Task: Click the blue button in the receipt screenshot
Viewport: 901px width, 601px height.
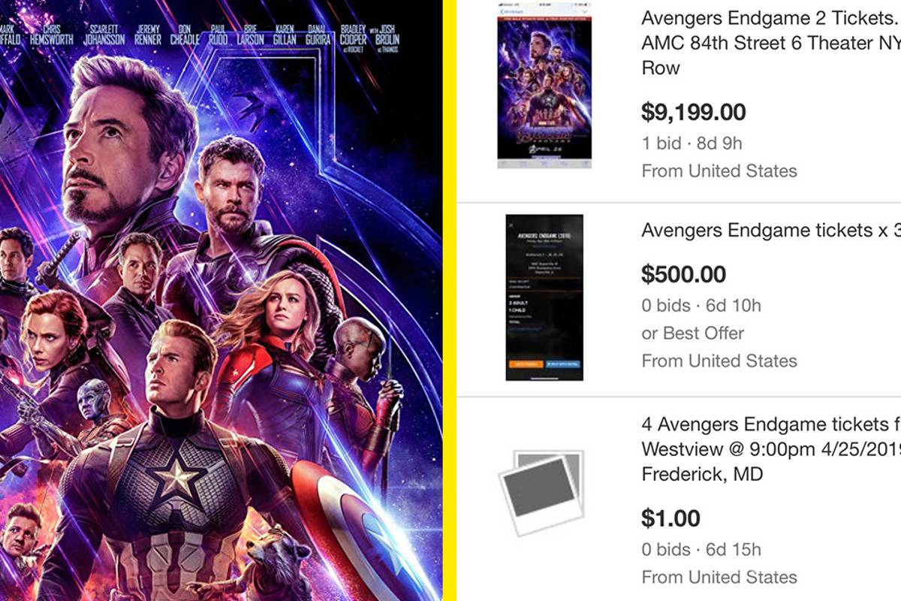Action: (564, 364)
